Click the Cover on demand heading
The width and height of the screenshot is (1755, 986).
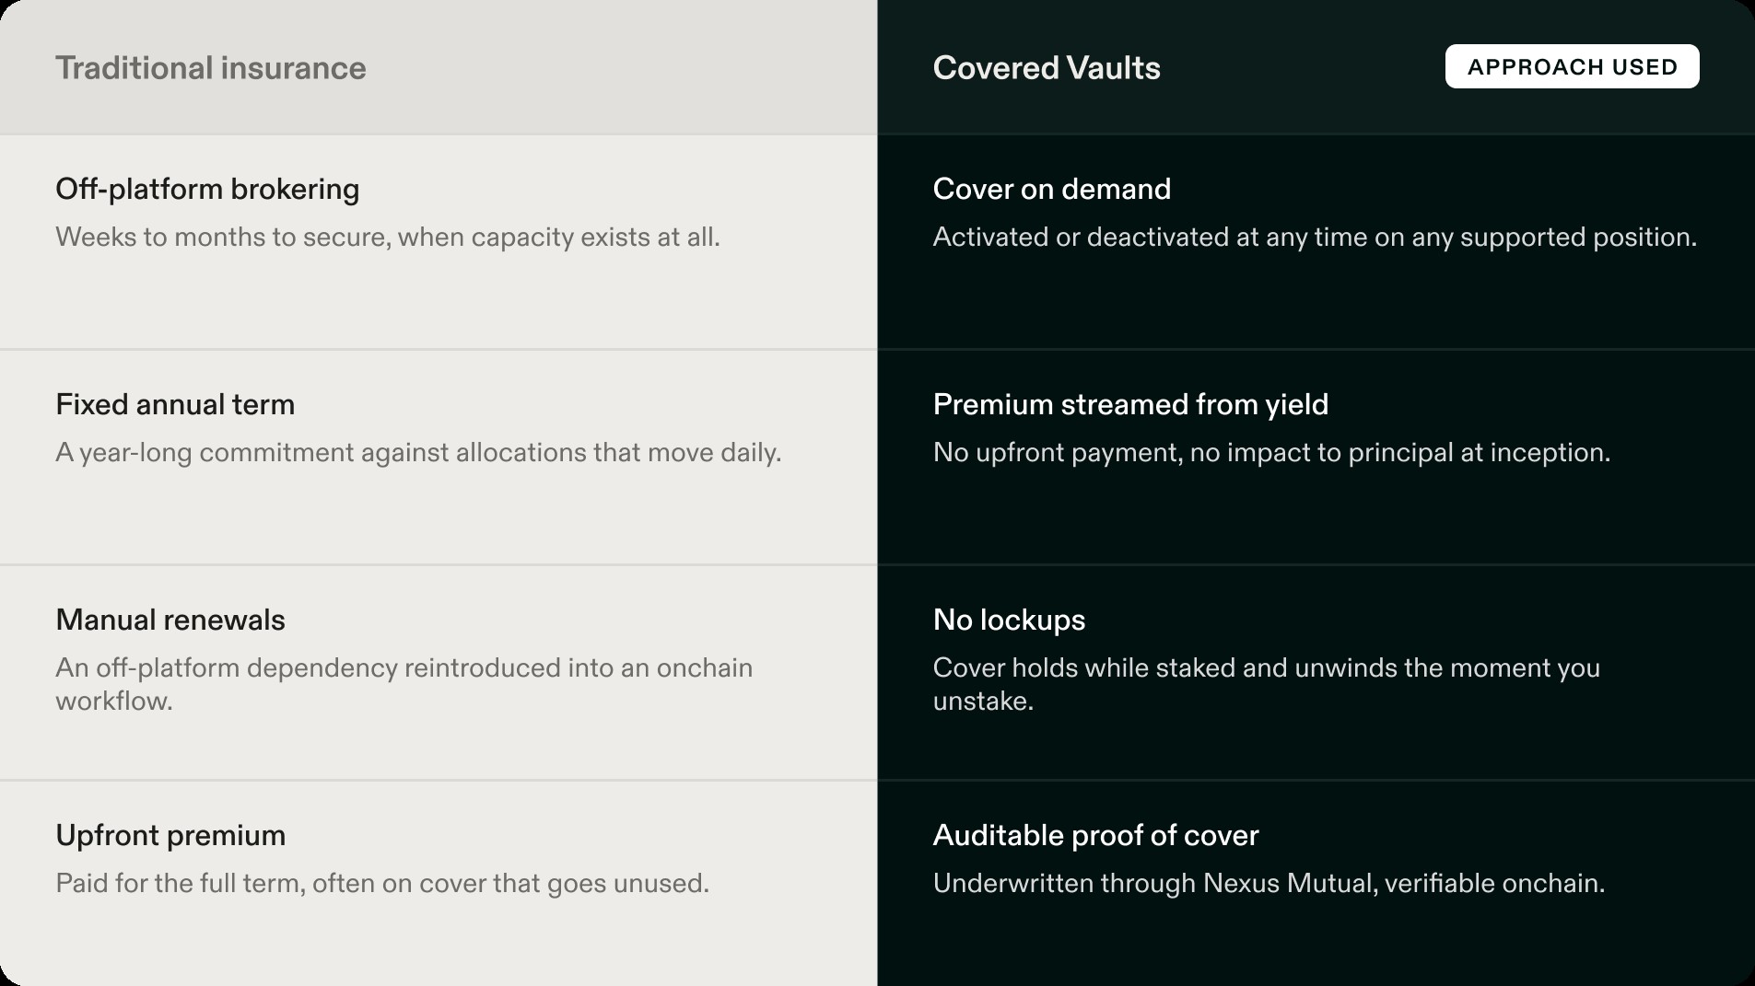click(1052, 189)
